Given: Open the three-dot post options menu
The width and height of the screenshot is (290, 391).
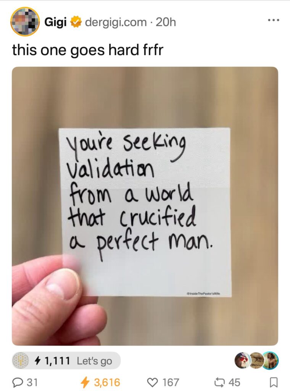Looking at the screenshot, I should [274, 20].
